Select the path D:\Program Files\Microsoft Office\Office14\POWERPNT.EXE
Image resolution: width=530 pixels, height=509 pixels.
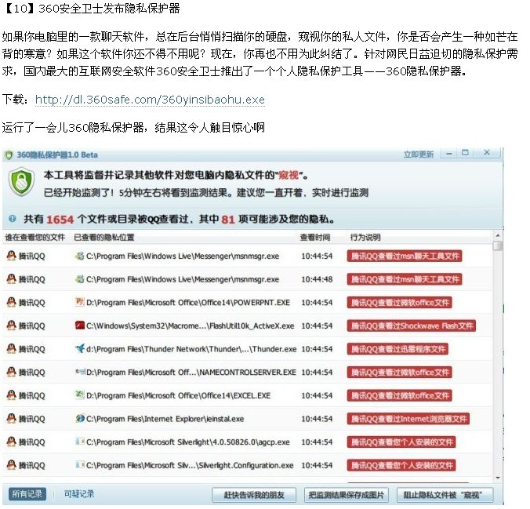tap(188, 303)
